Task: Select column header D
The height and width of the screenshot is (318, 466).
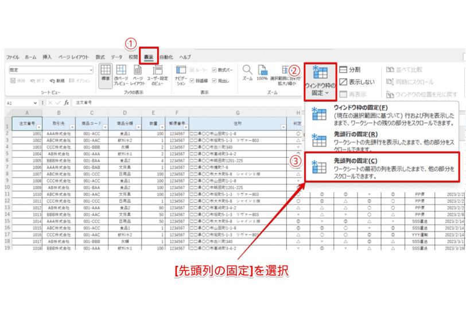Action: point(125,113)
